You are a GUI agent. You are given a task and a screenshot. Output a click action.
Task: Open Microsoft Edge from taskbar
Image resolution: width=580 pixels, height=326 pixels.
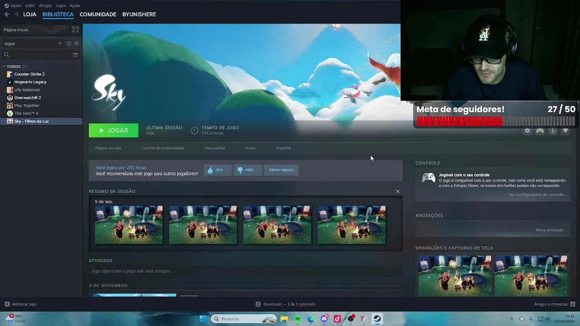[311, 319]
